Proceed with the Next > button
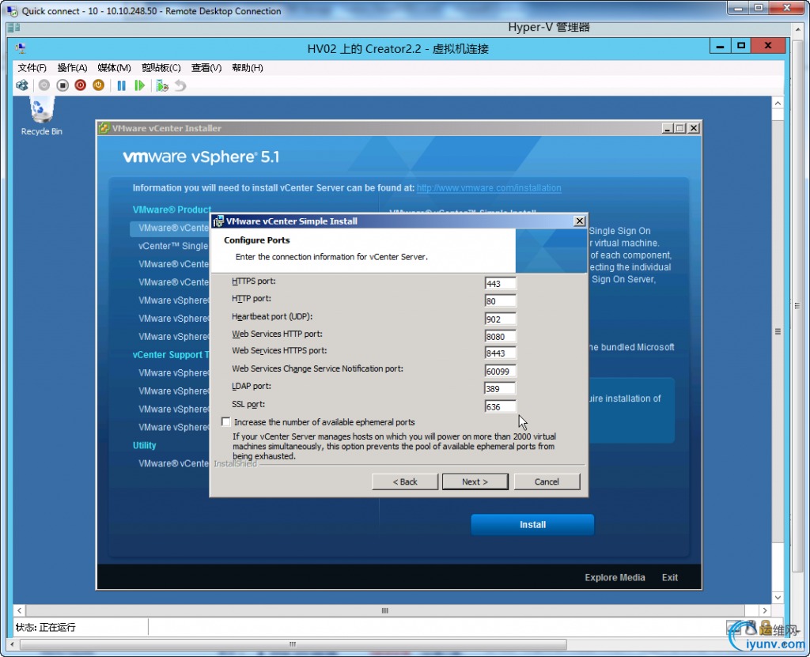The image size is (810, 657). click(475, 481)
